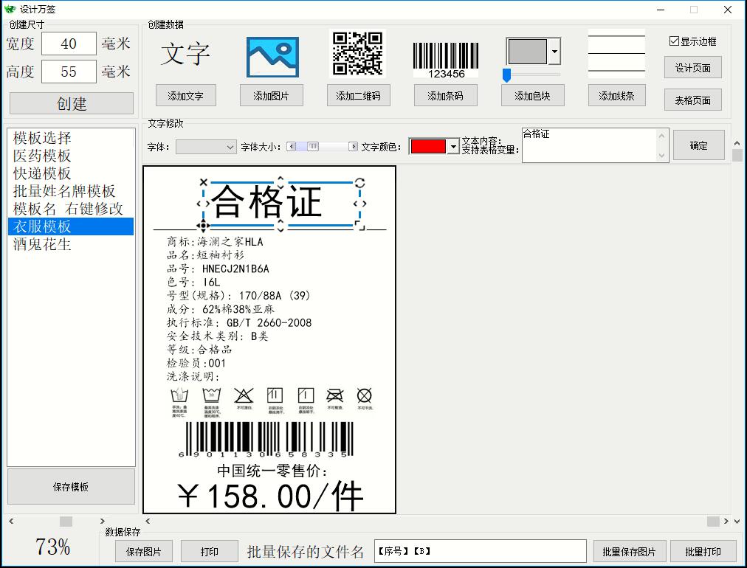Click the corner resize handle of the 合格证 box
747x568 pixels.
point(360,225)
